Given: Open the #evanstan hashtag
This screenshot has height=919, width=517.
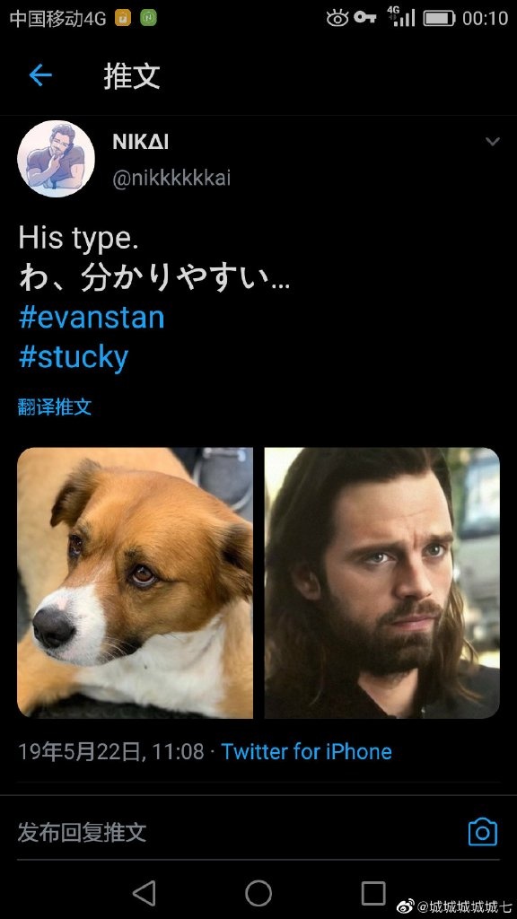Looking at the screenshot, I should coord(92,317).
